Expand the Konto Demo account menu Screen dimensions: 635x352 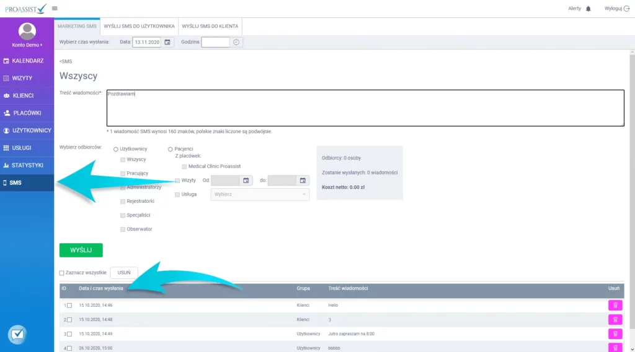click(x=27, y=45)
